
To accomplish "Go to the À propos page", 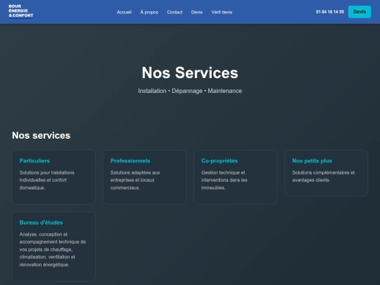I will (x=149, y=12).
